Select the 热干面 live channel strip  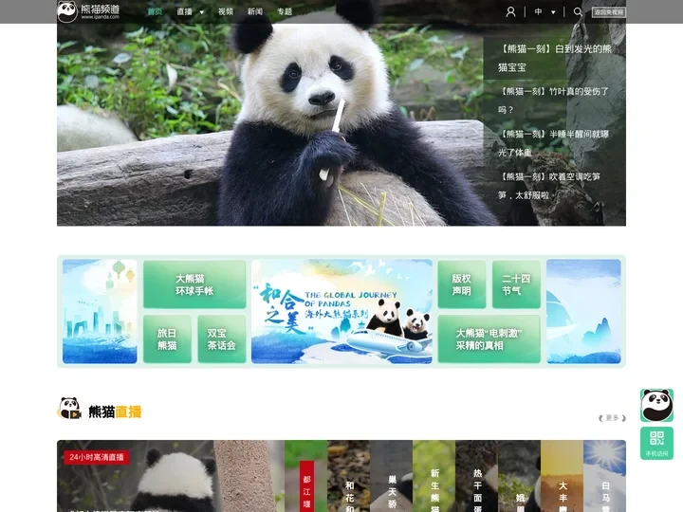(x=476, y=476)
